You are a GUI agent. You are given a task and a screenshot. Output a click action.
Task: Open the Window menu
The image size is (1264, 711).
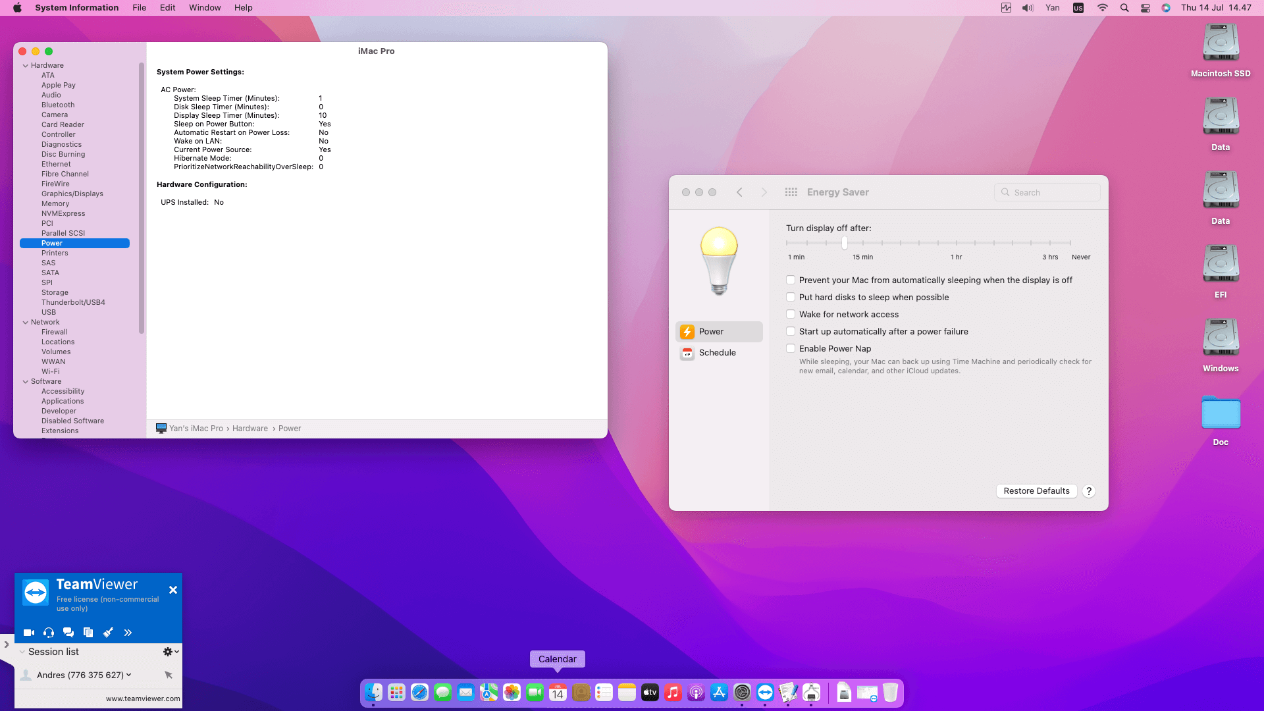pos(205,7)
